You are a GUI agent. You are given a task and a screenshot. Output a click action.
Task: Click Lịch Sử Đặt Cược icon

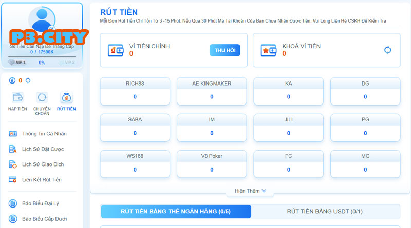click(13, 149)
